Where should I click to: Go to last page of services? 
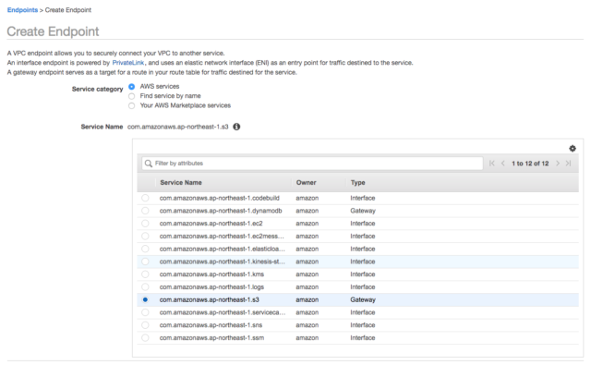[x=569, y=164]
